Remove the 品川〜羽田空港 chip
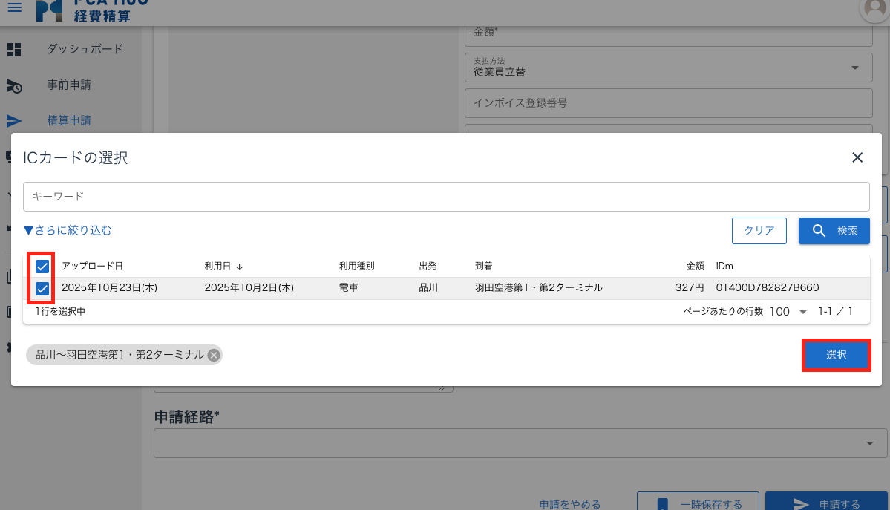The height and width of the screenshot is (510, 890). click(214, 356)
